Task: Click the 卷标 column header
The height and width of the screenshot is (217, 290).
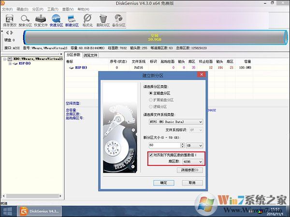Action: tap(70, 61)
